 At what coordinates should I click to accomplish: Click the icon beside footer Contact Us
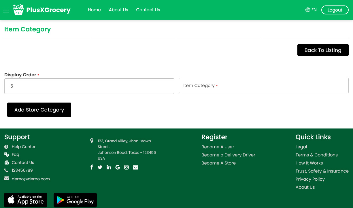(6, 162)
